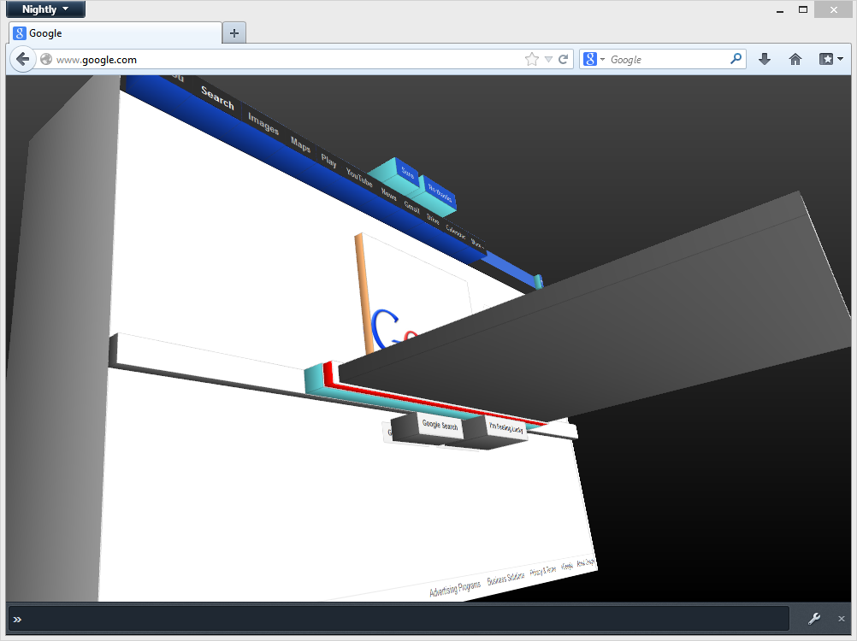Select the Calendar link in 3D view
The width and height of the screenshot is (857, 641).
pyautogui.click(x=455, y=232)
